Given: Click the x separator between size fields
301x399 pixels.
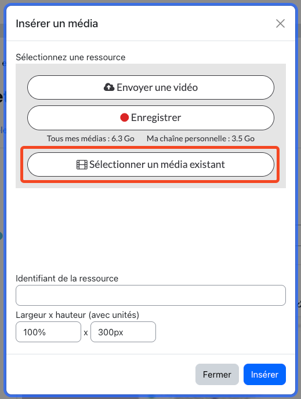Looking at the screenshot, I should point(86,332).
